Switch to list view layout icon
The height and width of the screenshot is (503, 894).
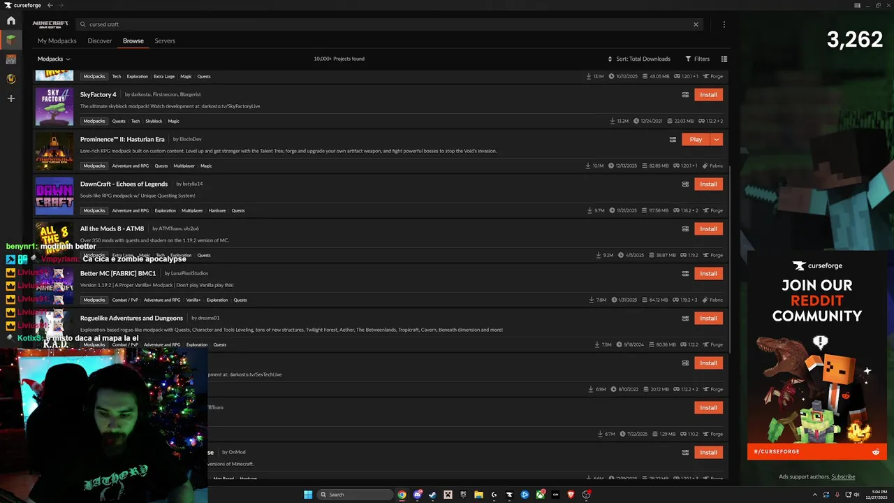click(724, 59)
